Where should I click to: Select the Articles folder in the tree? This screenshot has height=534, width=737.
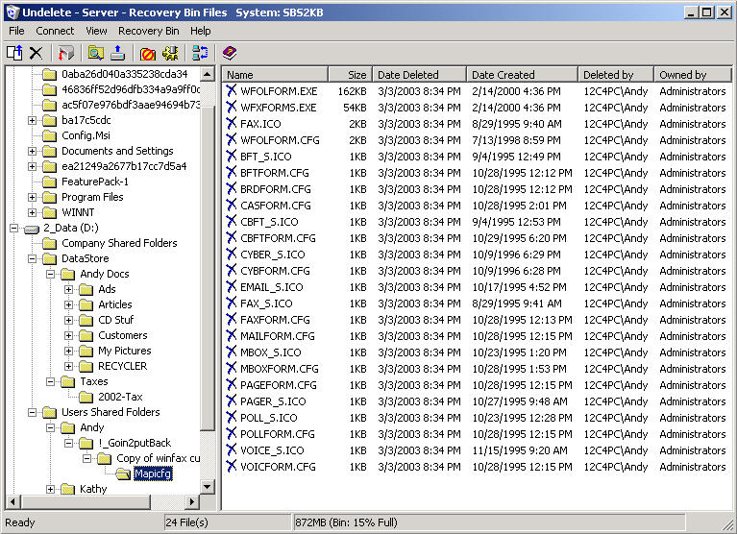[x=114, y=304]
